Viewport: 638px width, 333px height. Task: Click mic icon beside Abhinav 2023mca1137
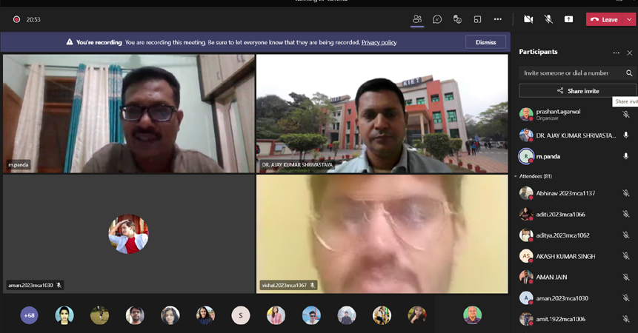point(625,194)
